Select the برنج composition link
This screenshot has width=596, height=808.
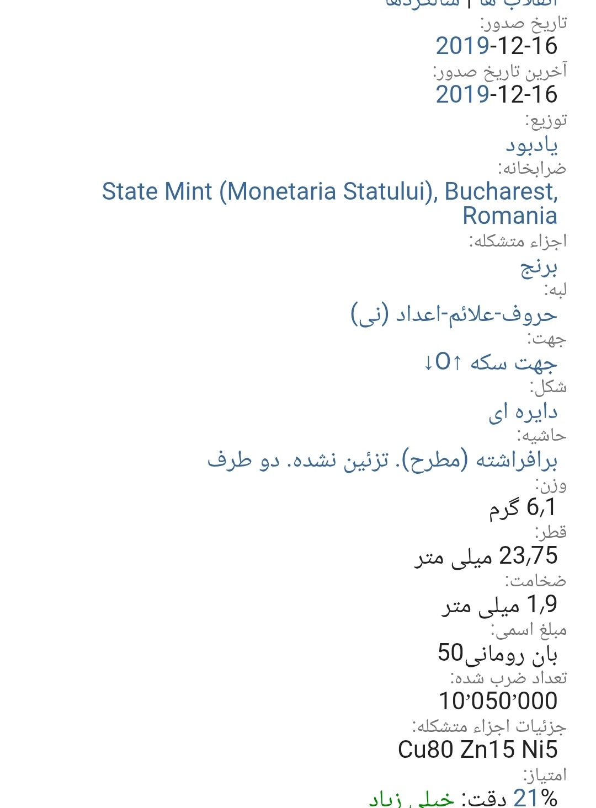pos(539,267)
